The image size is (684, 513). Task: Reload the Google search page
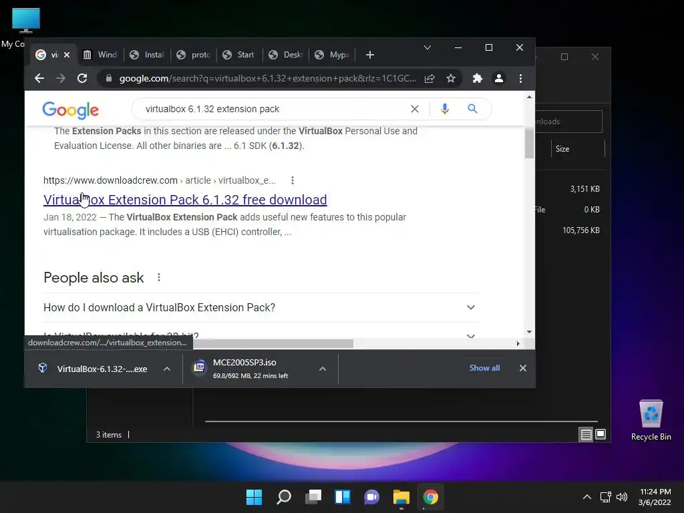[82, 79]
